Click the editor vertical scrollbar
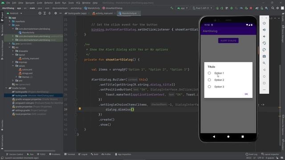This screenshot has width=285, height=160. tap(280, 105)
